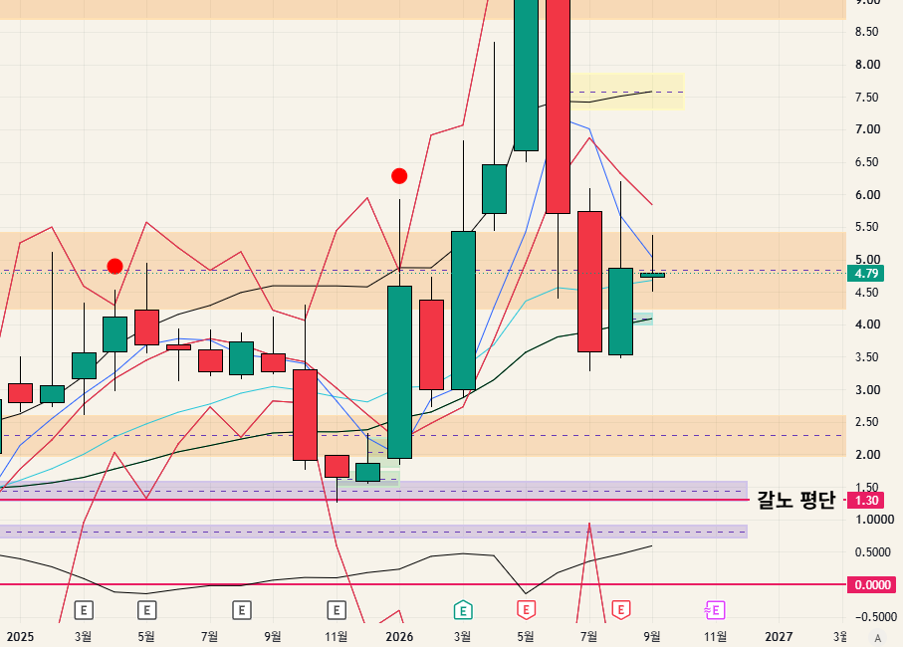Click the '6.50' price axis label

[x=867, y=162]
